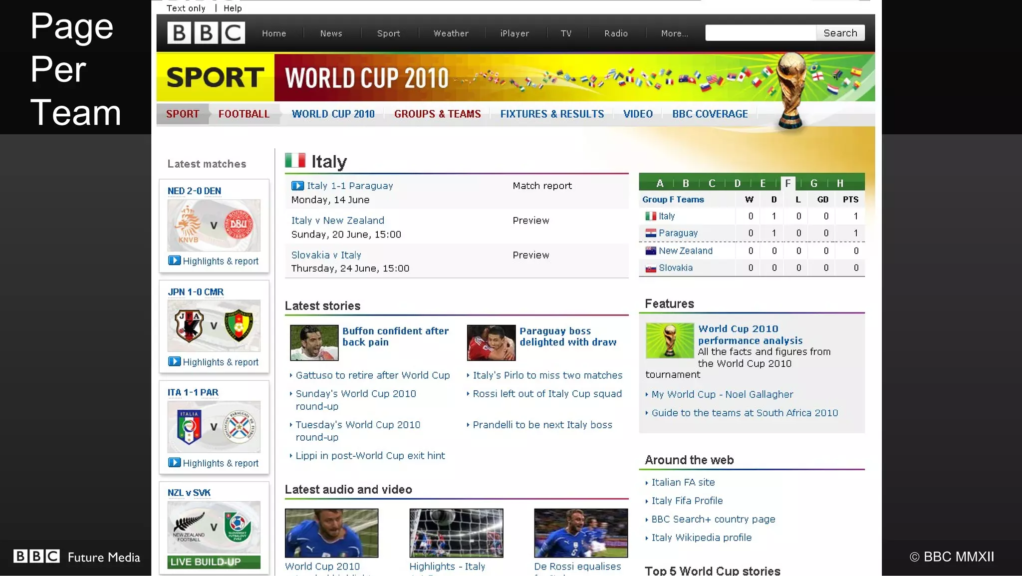This screenshot has height=576, width=1022.
Task: Click the play icon beside Italy 1-1 Paraguay
Action: [297, 186]
